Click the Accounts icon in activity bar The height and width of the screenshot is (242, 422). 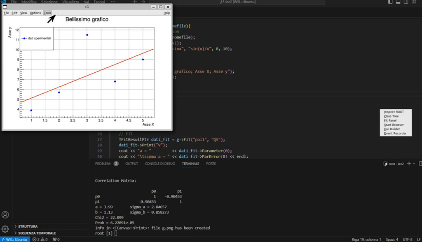coord(5,215)
